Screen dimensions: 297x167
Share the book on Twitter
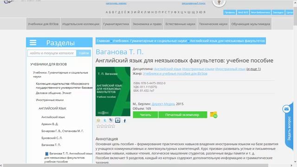pyautogui.click(x=105, y=121)
